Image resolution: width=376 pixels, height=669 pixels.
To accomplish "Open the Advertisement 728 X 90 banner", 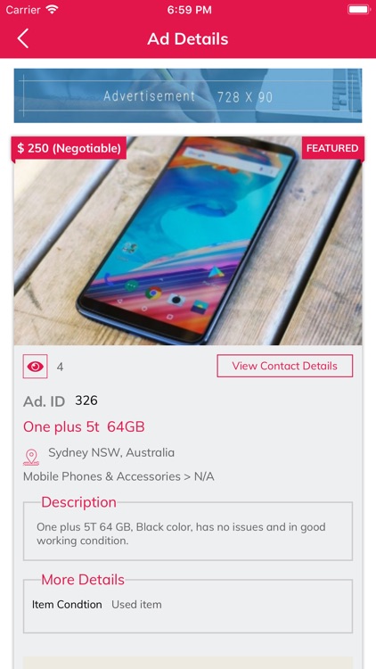I will pyautogui.click(x=188, y=95).
